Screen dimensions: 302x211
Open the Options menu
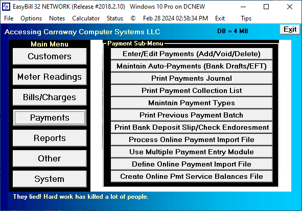[x=31, y=18]
